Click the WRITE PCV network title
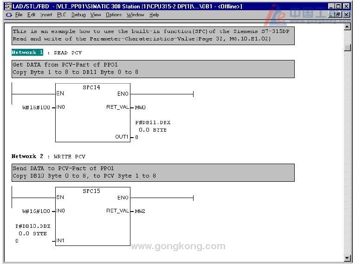The width and height of the screenshot is (356, 265). pyautogui.click(x=70, y=157)
